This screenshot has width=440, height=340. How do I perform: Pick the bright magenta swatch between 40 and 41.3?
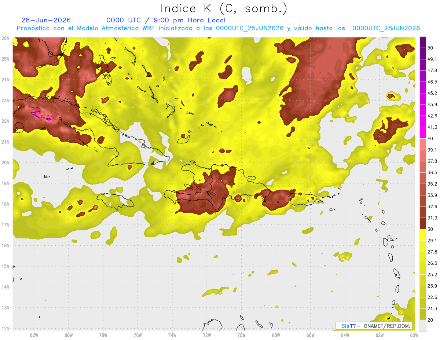click(423, 133)
